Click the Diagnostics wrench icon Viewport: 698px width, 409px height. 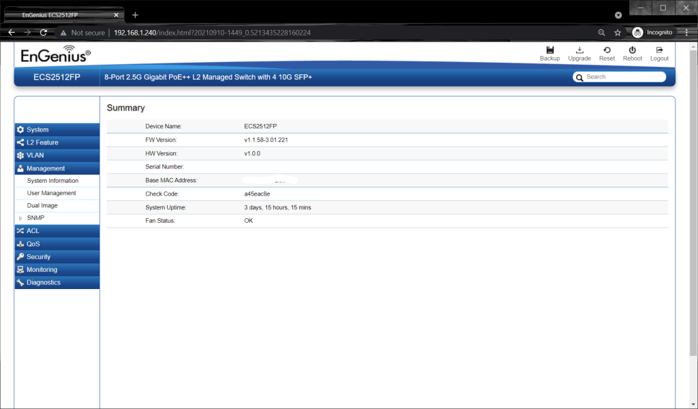[20, 282]
